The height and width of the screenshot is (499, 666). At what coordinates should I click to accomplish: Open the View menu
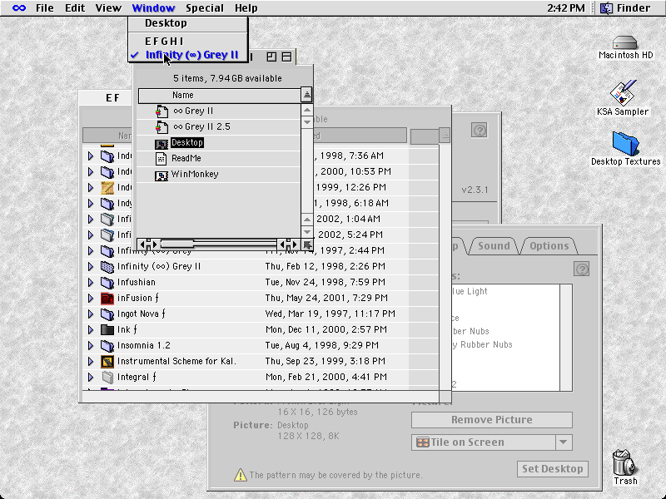(x=108, y=8)
